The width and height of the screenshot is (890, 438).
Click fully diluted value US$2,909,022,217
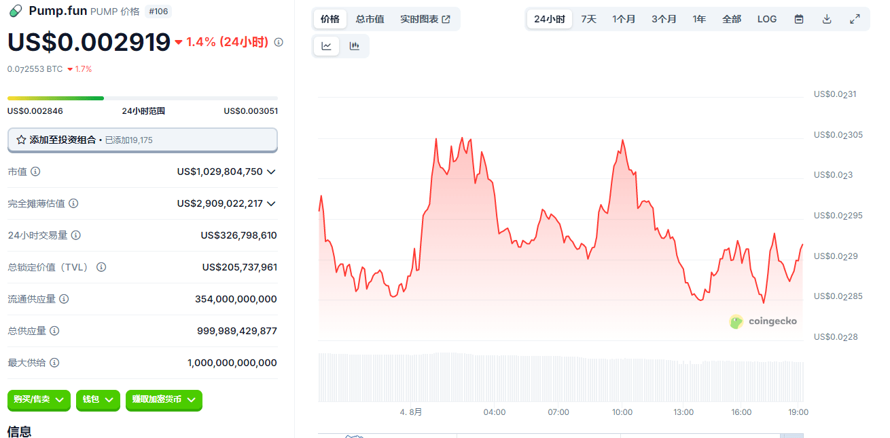click(x=219, y=203)
